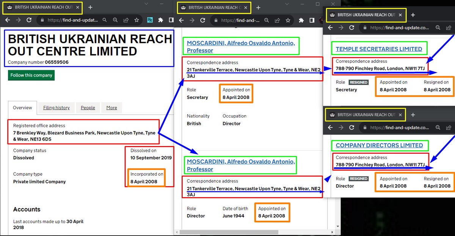The height and width of the screenshot is (236, 455).
Task: Click the padlock in the overview window address bar
Action: [42, 20]
